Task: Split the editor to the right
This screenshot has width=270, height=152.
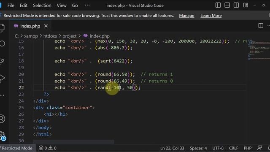Action: tap(261, 26)
